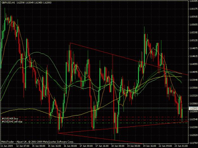Click the 18 Jun 08:00 time axis label
Image resolution: width=198 pixels, height=148 pixels.
tap(118, 146)
